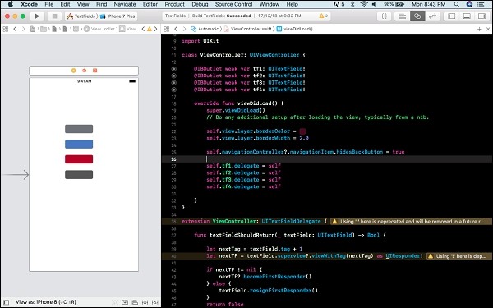Open Resolve Auto Layout Issues menu
This screenshot has height=308, width=493.
[155, 302]
